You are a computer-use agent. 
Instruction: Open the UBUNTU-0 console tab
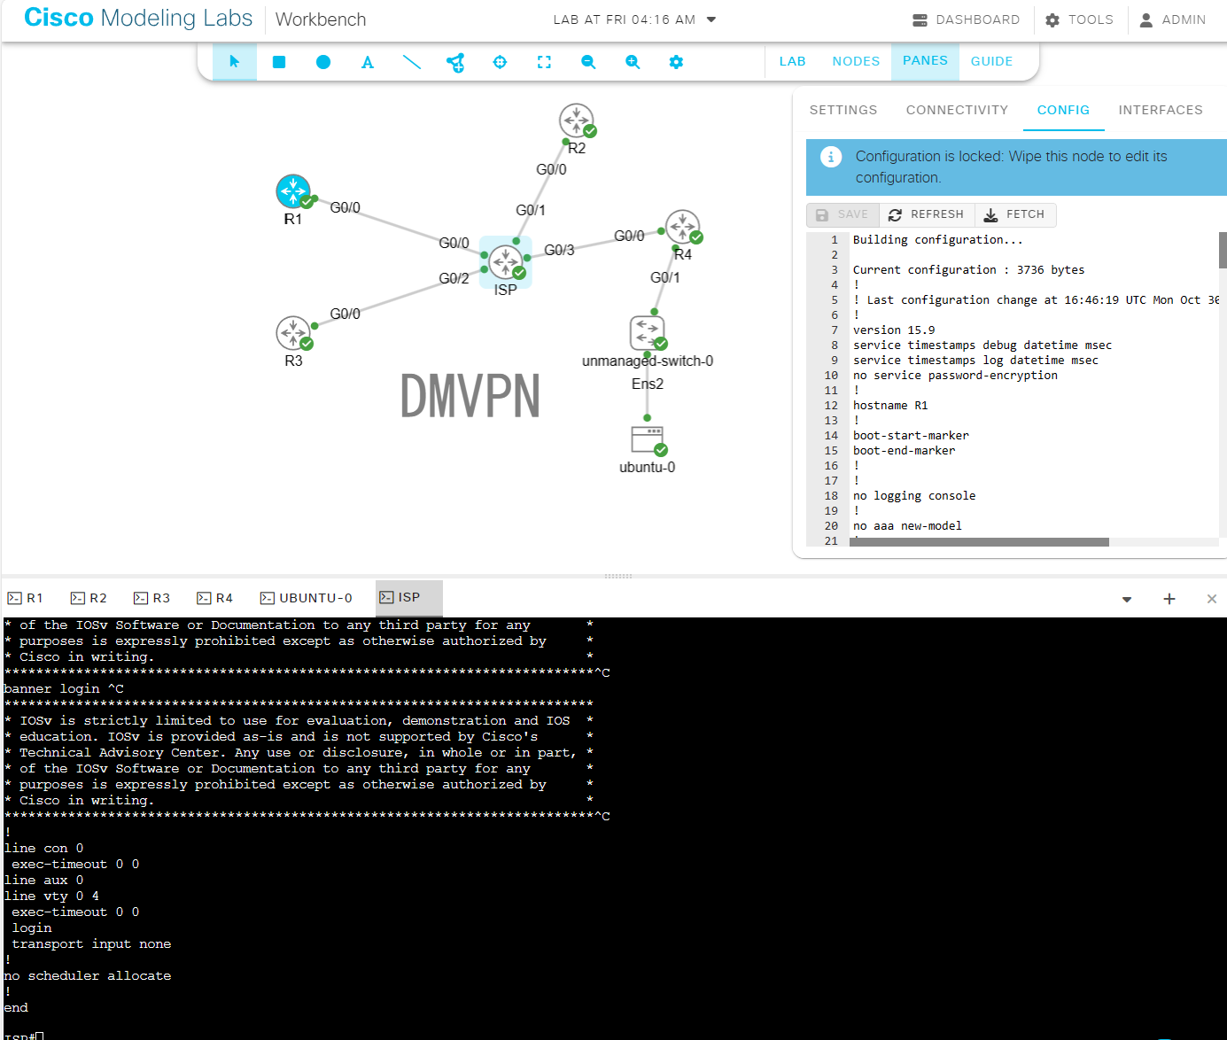pyautogui.click(x=307, y=598)
